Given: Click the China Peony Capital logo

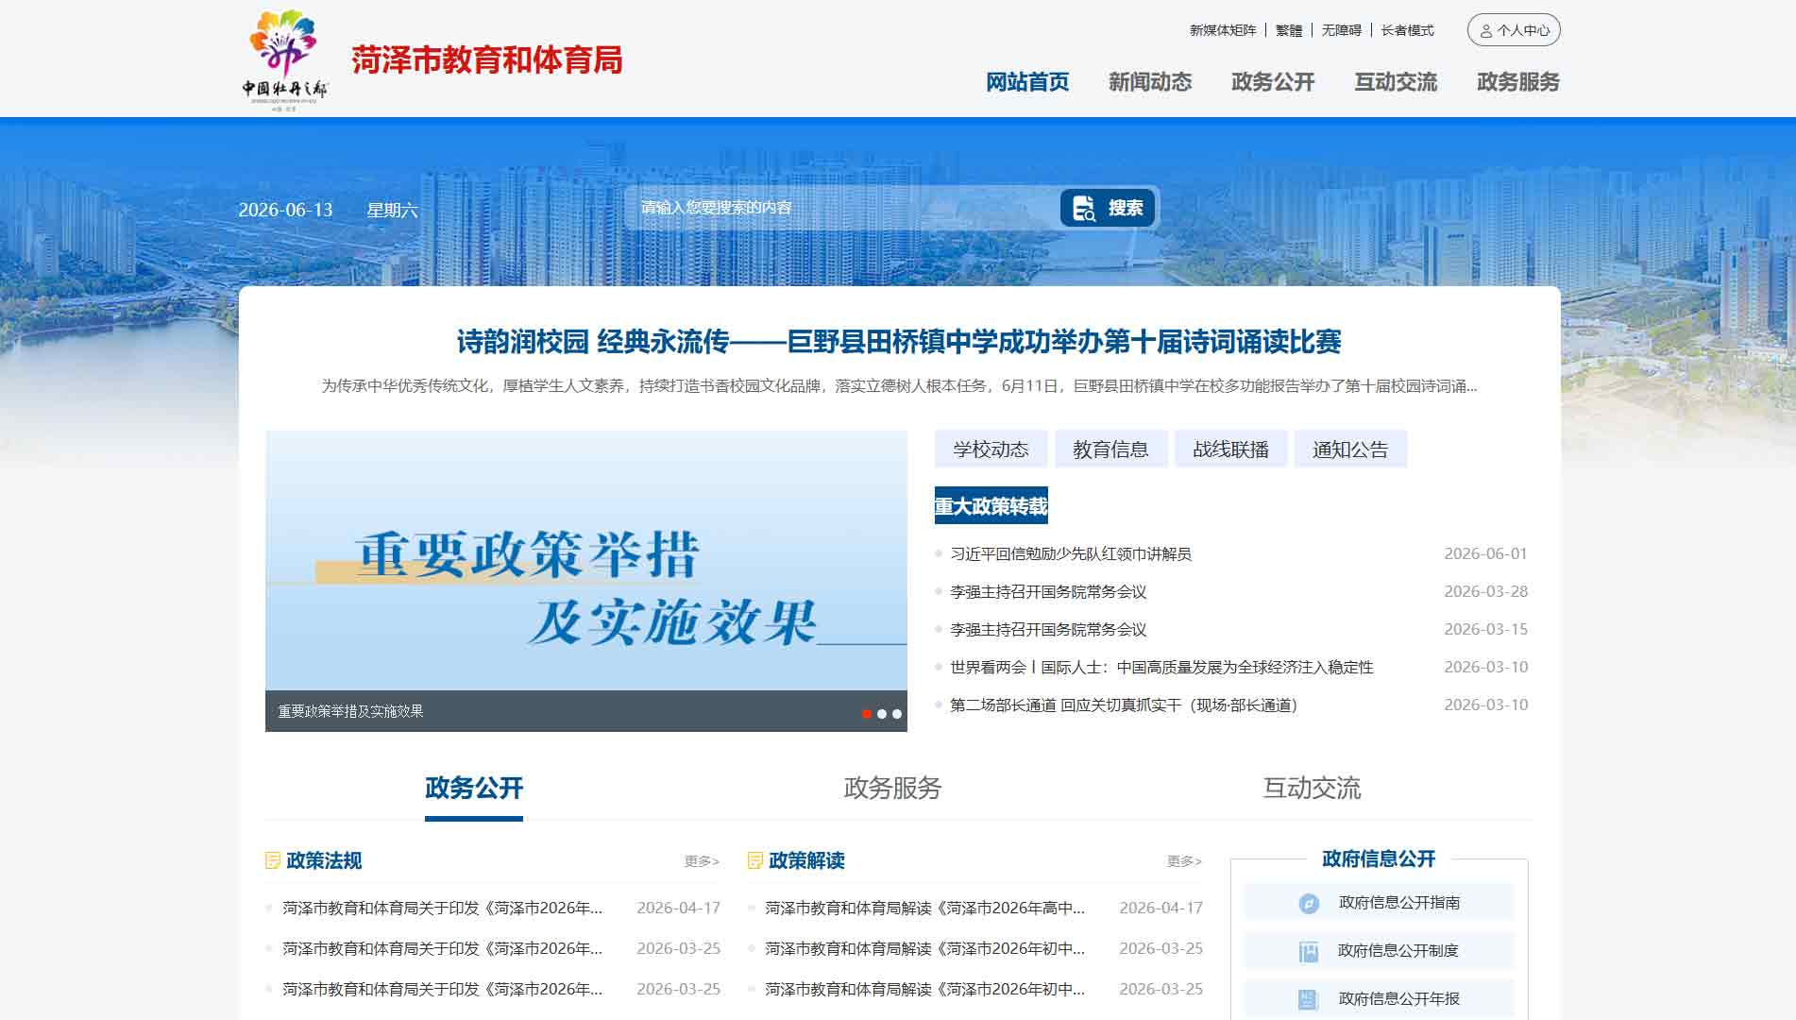Looking at the screenshot, I should [284, 60].
